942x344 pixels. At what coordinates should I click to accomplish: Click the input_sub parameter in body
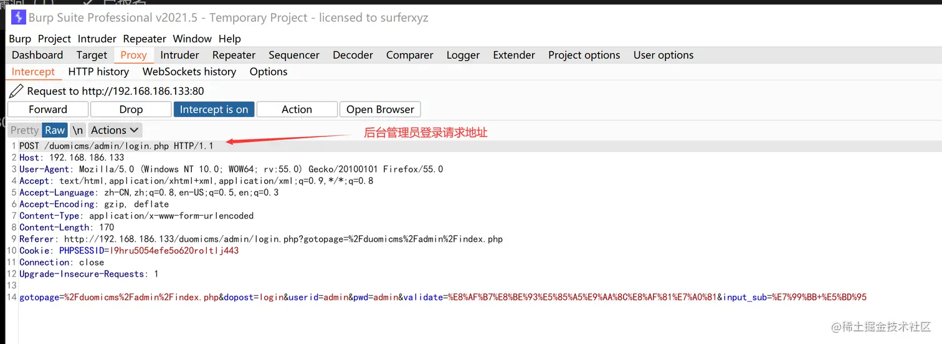(794, 297)
